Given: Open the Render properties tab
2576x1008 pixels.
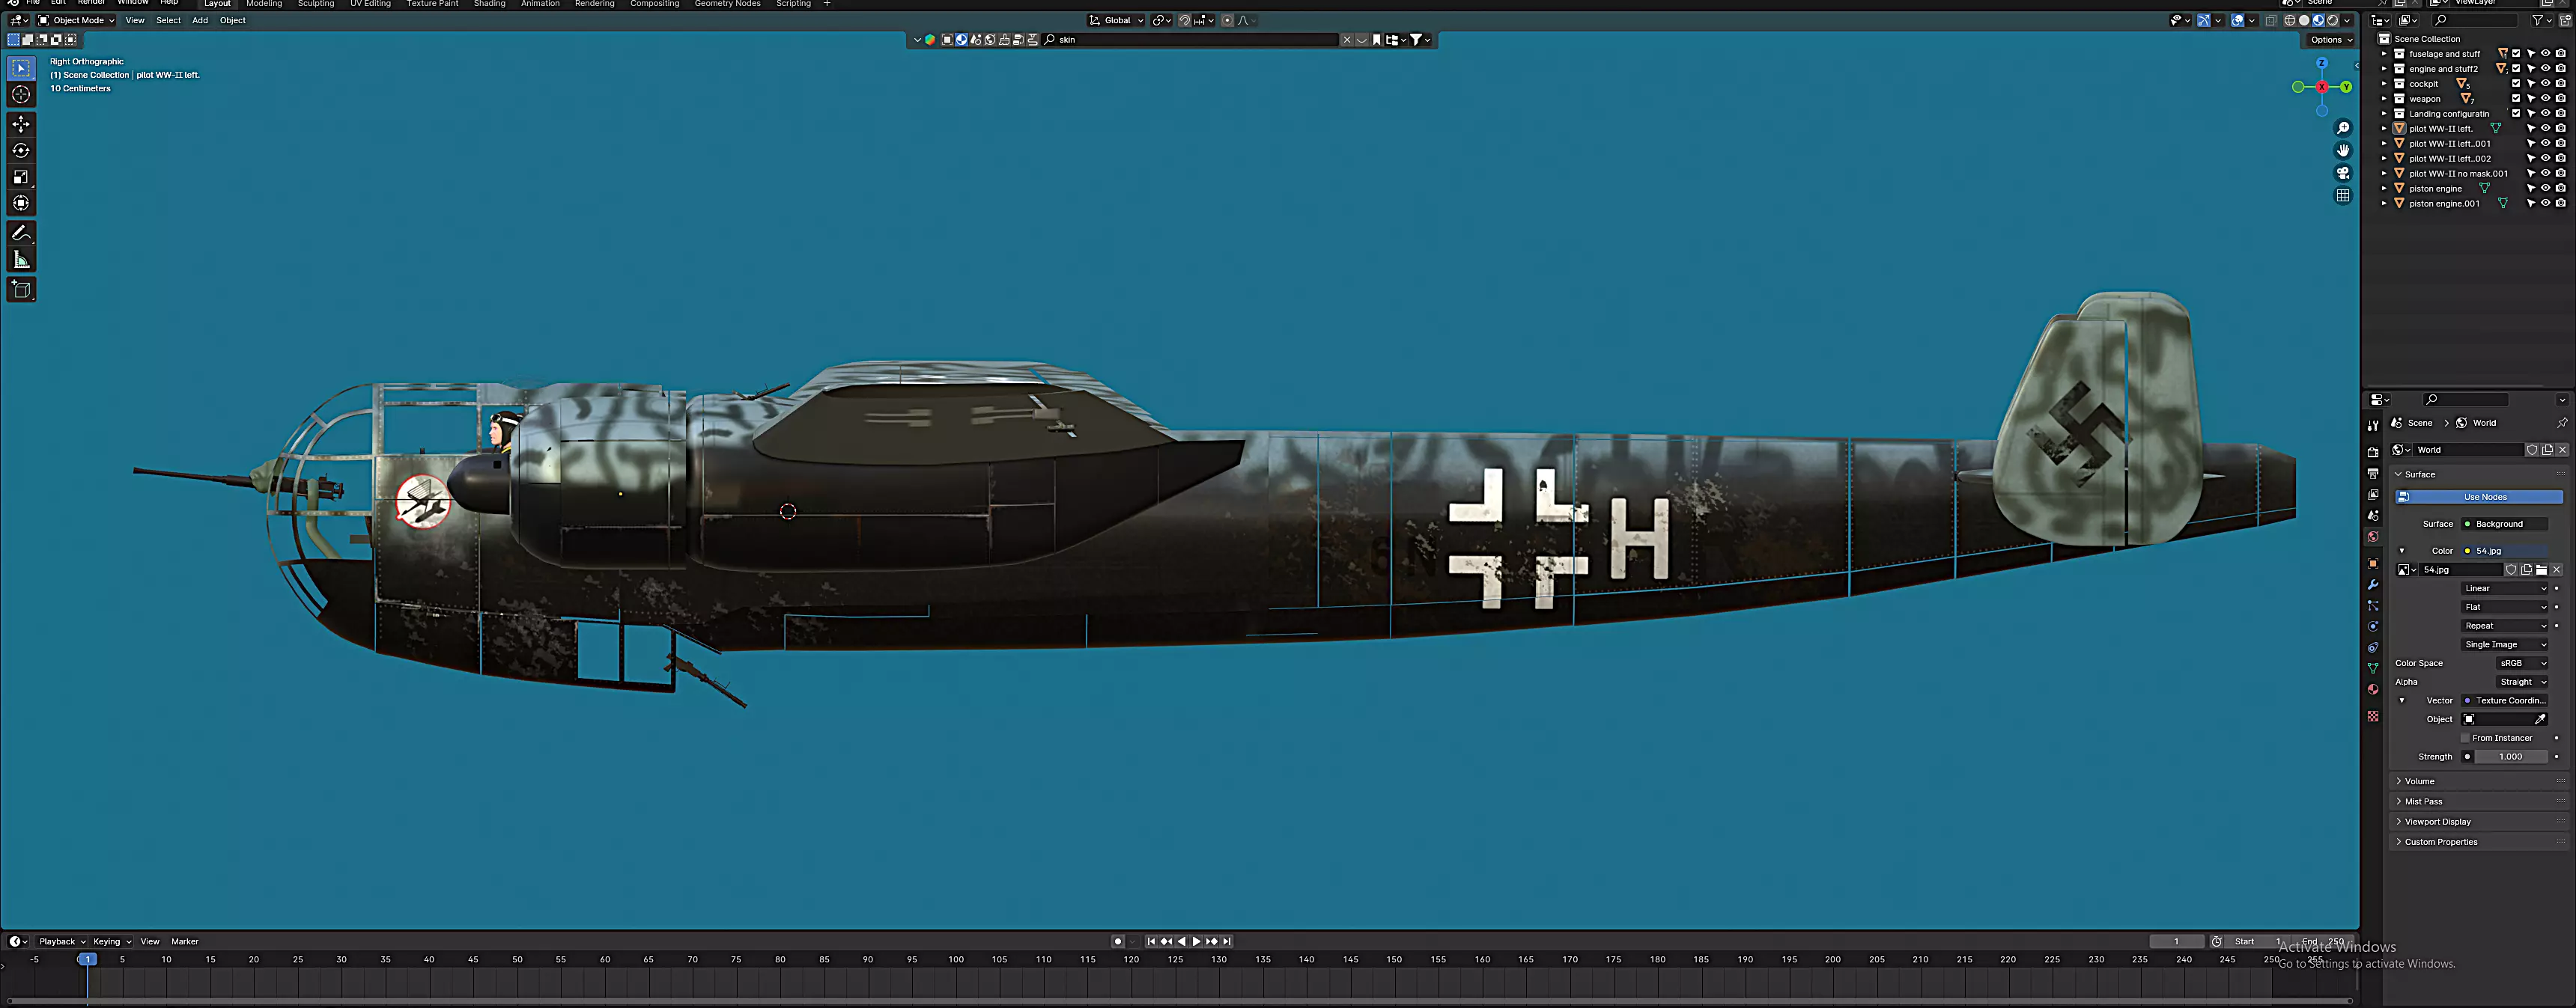Looking at the screenshot, I should (2373, 451).
